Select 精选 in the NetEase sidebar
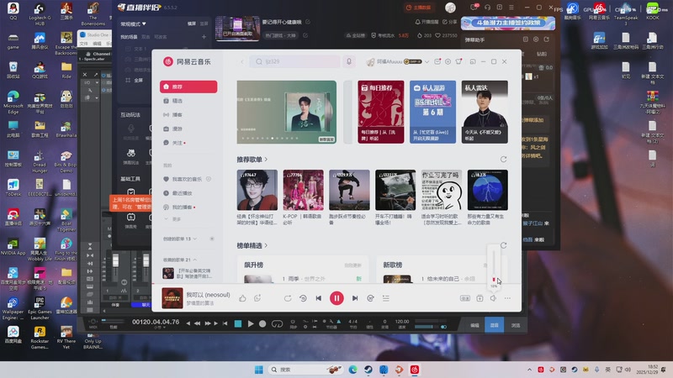The width and height of the screenshot is (673, 378). (188, 101)
